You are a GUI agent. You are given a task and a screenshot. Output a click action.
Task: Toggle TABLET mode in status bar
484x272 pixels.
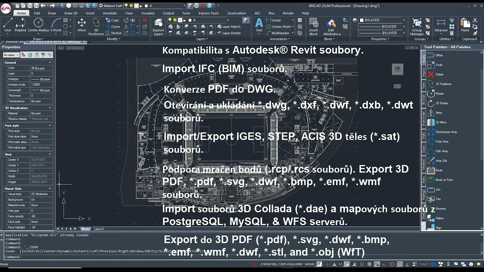424,264
